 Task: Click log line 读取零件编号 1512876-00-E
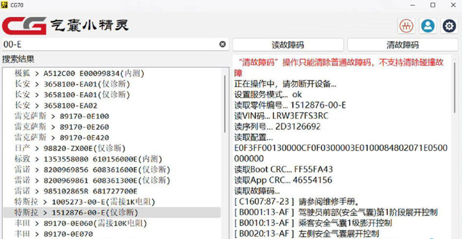coord(290,105)
